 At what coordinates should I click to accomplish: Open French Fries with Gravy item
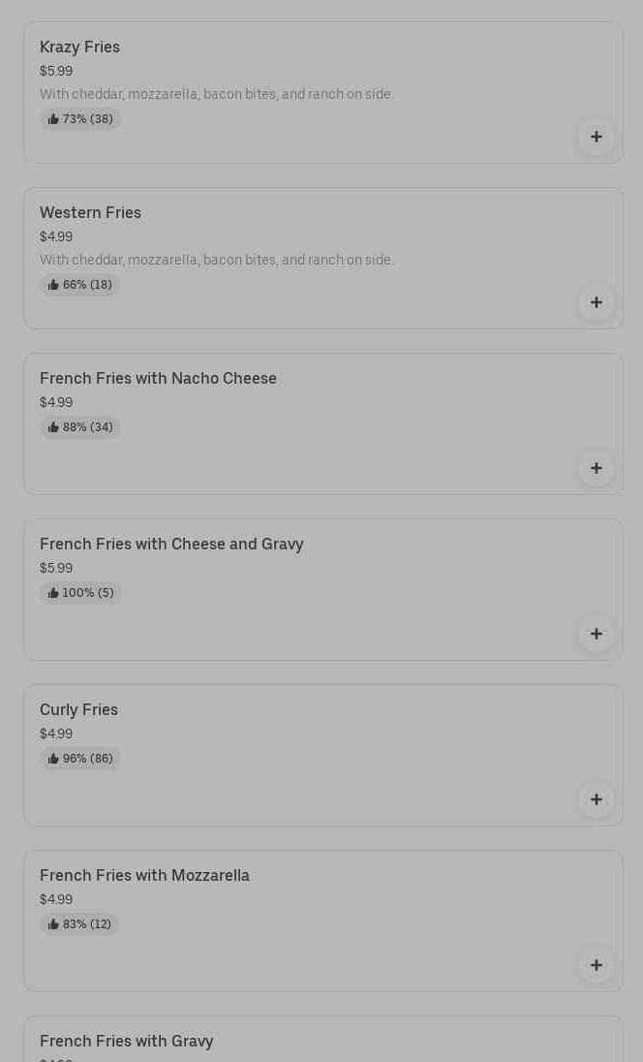click(x=126, y=1041)
